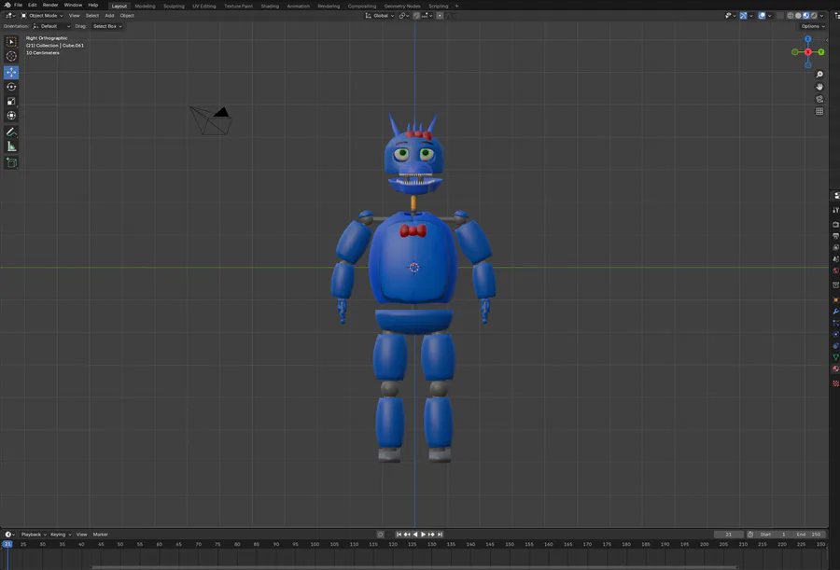This screenshot has width=840, height=570.
Task: Open the Keying dropdown in timeline
Action: pyautogui.click(x=60, y=535)
